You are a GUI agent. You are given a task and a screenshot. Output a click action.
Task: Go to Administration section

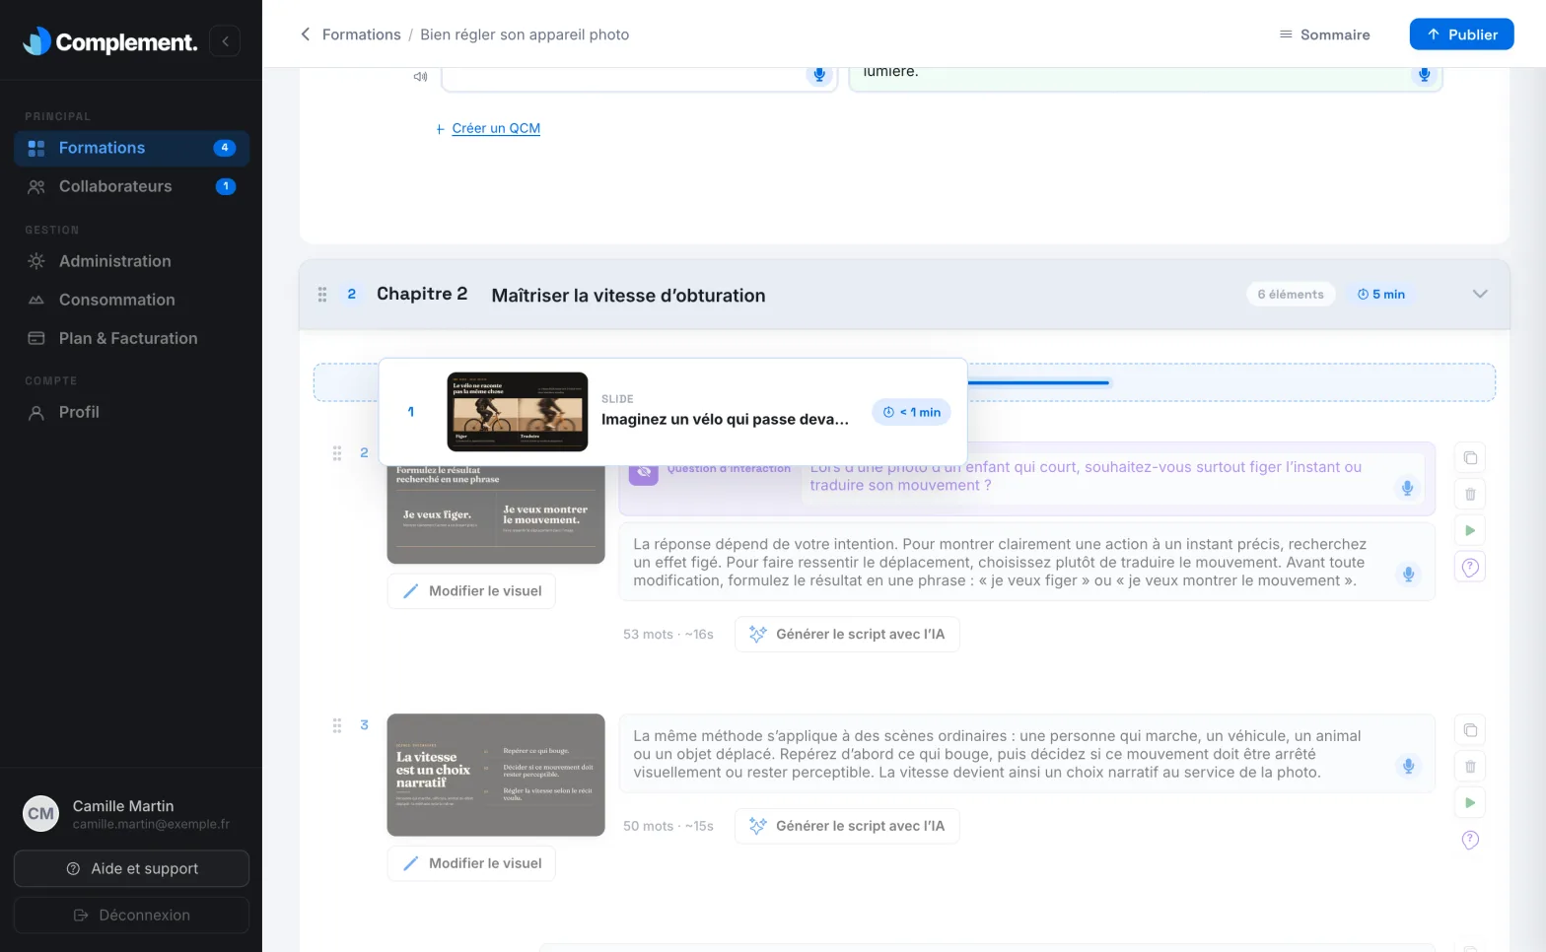(x=131, y=261)
